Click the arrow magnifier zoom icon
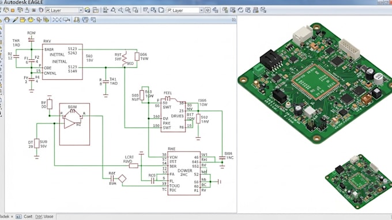392x220 pixels. pos(120,10)
